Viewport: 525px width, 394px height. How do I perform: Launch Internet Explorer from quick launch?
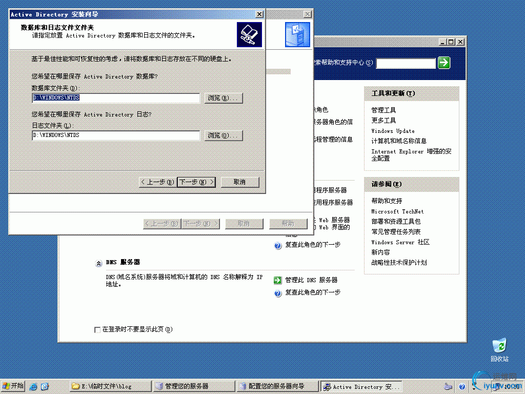(33, 387)
